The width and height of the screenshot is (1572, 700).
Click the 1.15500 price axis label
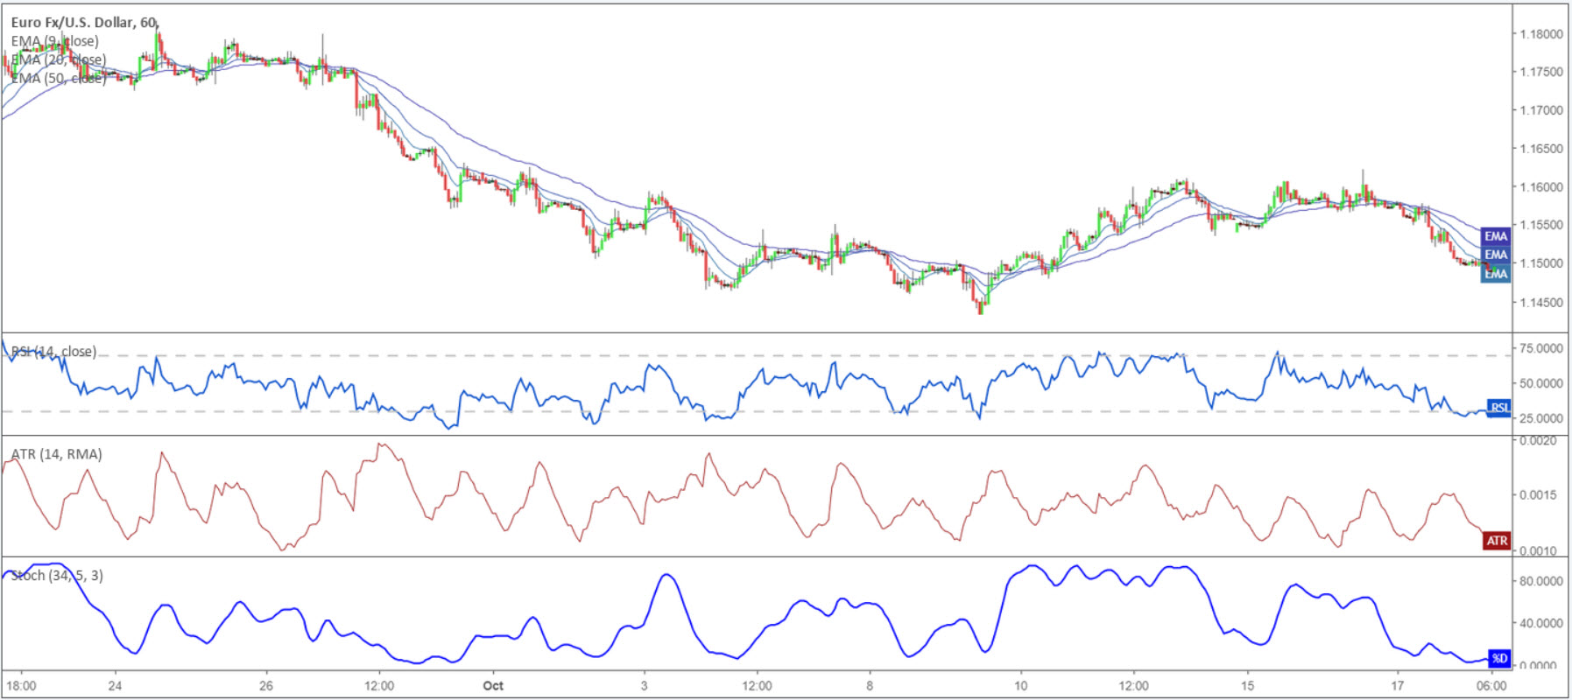coord(1540,225)
